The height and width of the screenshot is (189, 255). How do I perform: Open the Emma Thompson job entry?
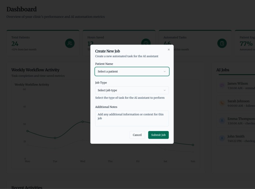point(236,121)
